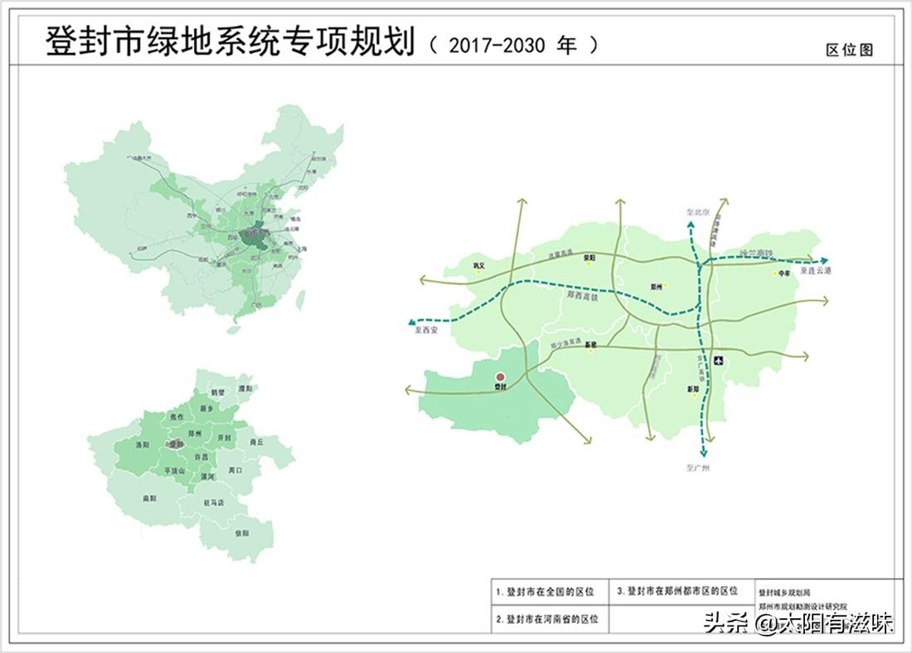912x653 pixels.
Task: Click the dark Henan region on the China map
Action: pos(255,237)
